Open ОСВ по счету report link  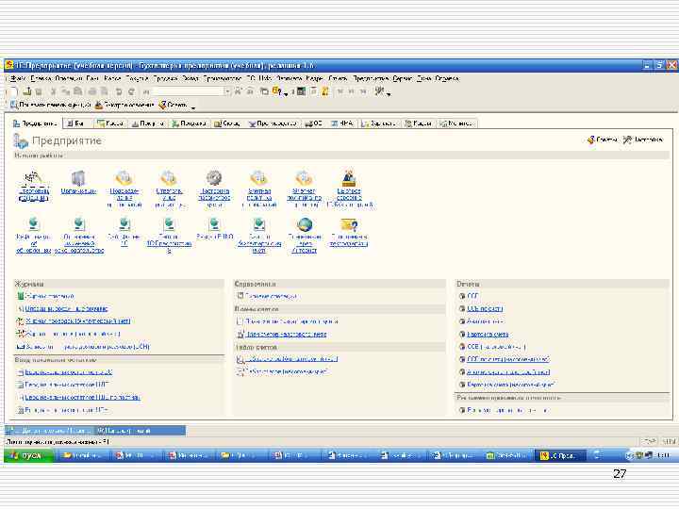(485, 308)
